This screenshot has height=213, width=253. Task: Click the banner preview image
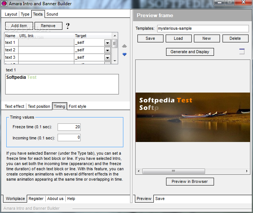click(x=193, y=117)
